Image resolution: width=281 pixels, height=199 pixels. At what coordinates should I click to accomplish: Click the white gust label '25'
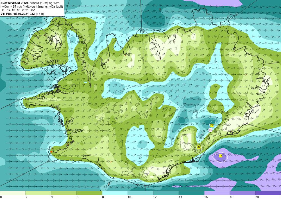click(210, 130)
